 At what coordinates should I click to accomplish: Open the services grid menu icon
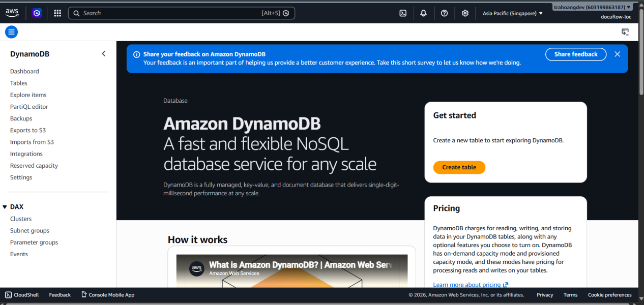[x=57, y=13]
